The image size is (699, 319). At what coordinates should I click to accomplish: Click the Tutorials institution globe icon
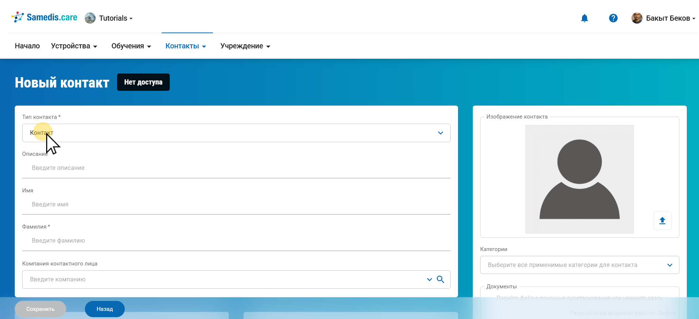(x=90, y=18)
